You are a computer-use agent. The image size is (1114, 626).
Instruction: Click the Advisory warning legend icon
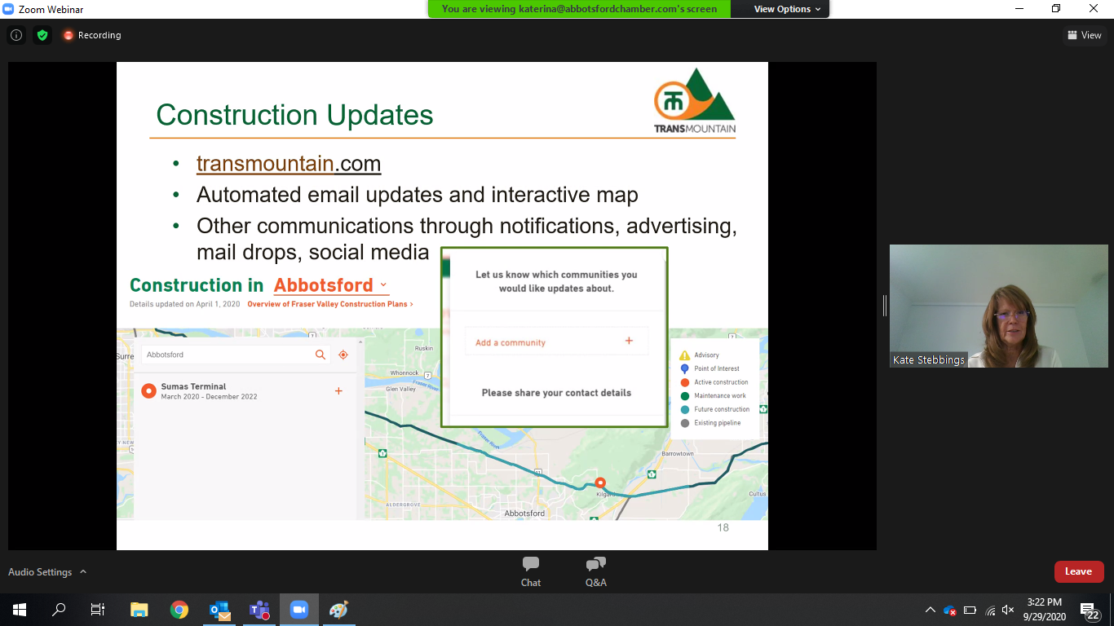click(685, 355)
